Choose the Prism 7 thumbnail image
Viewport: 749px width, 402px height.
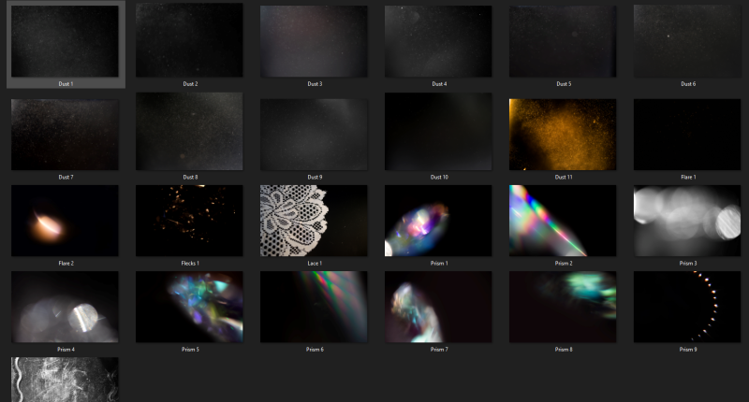(x=438, y=307)
